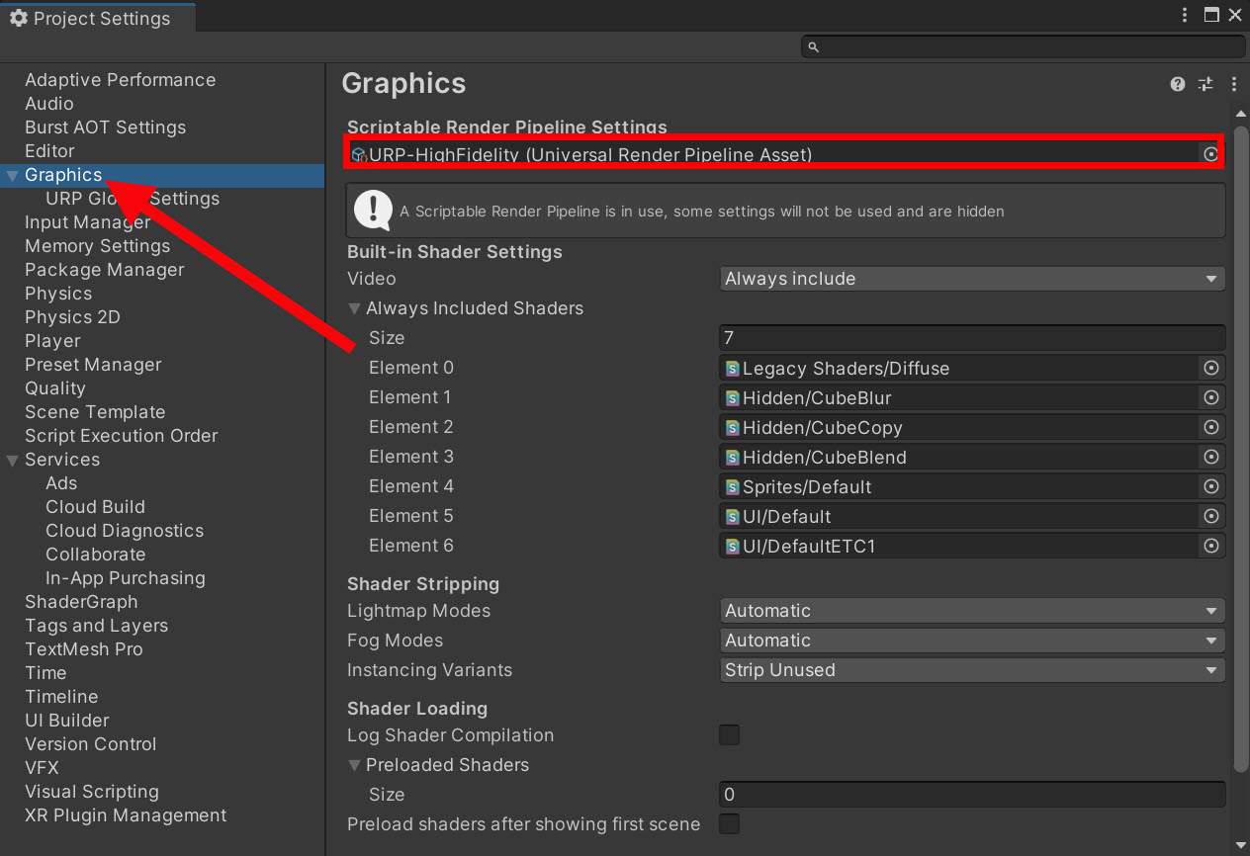Click object picker for Hidden/CubeCopy
Image resolution: width=1250 pixels, height=856 pixels.
(x=1210, y=427)
